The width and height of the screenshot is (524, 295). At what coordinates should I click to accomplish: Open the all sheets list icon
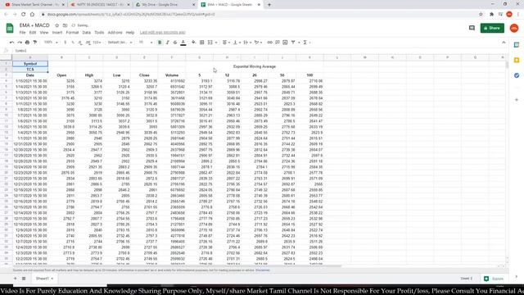pos(24,279)
